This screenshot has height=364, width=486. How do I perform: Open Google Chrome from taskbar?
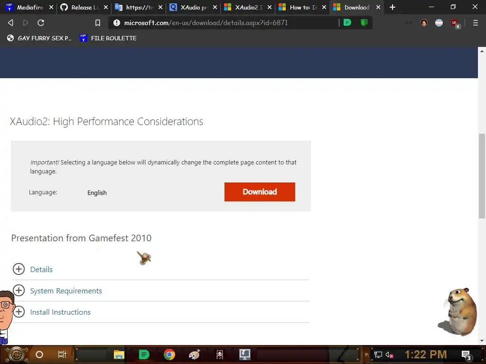pos(169,355)
